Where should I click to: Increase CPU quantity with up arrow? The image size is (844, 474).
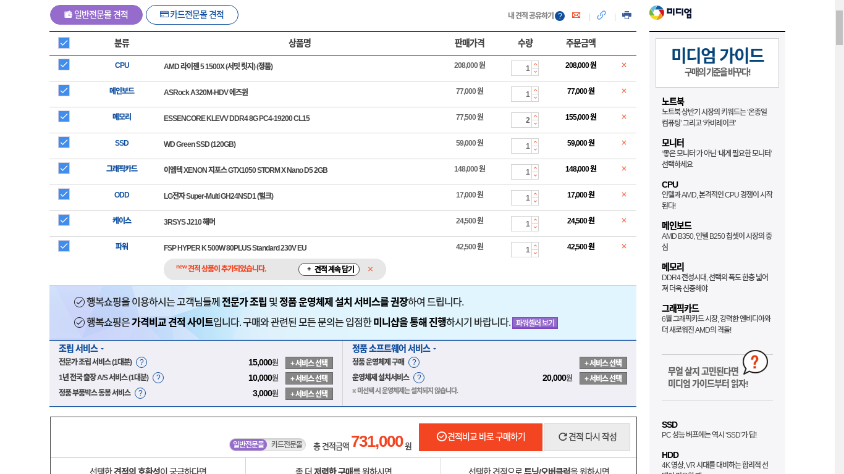coord(535,64)
